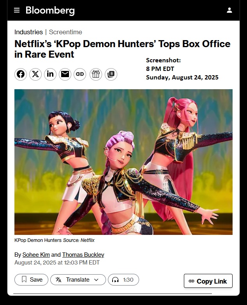Share article via email icon
Screen dimensions: 247x305
pyautogui.click(x=65, y=74)
